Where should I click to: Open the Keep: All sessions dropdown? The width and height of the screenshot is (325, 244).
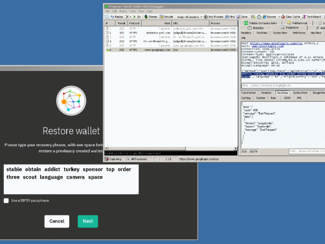click(188, 17)
